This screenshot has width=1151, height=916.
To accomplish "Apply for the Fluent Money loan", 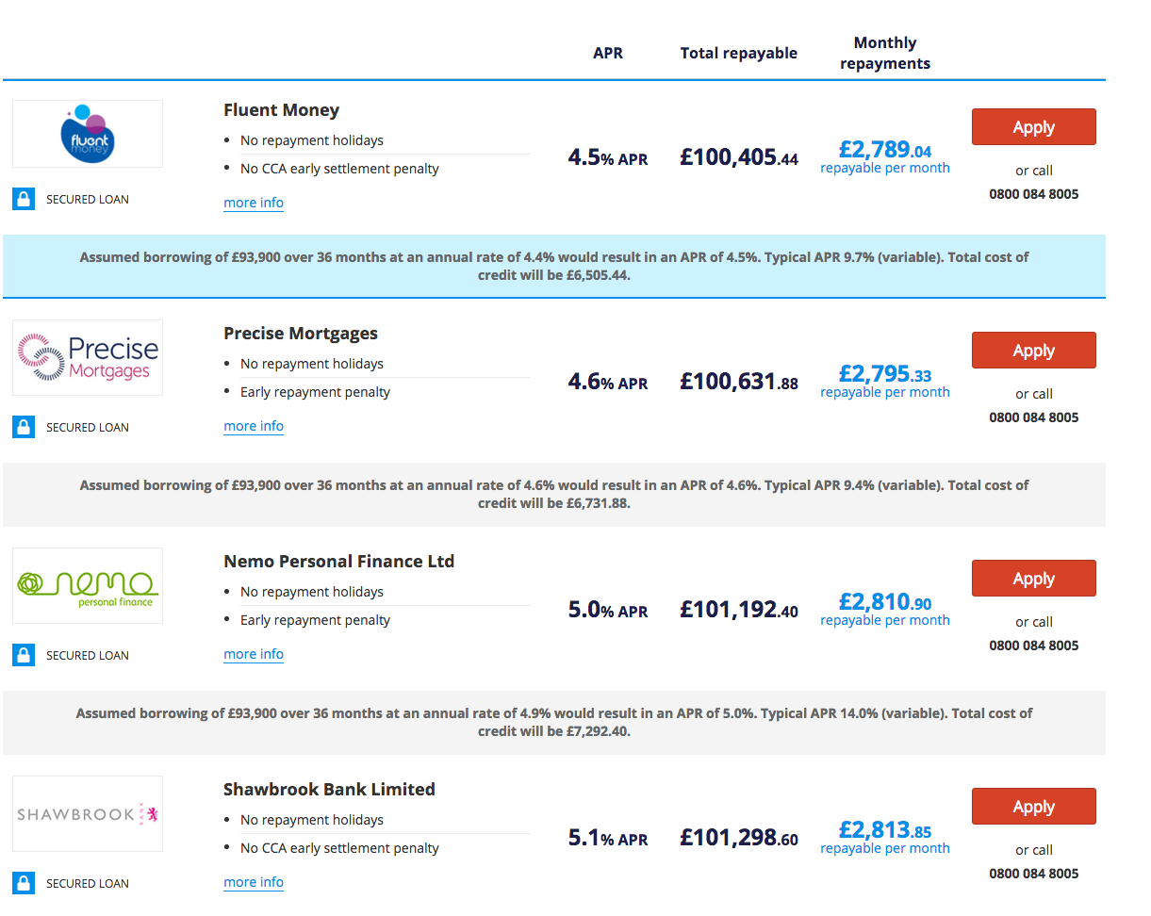I will point(1033,127).
